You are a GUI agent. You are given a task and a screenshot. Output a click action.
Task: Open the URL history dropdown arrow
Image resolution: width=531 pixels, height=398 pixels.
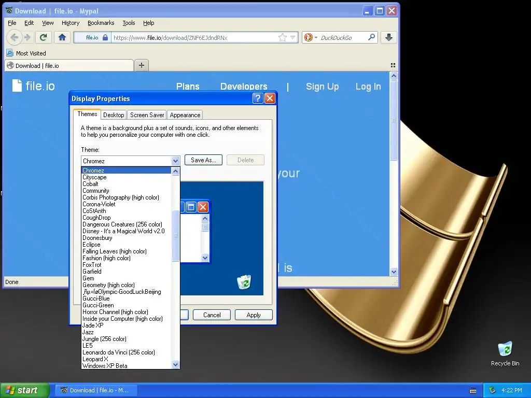coord(293,37)
